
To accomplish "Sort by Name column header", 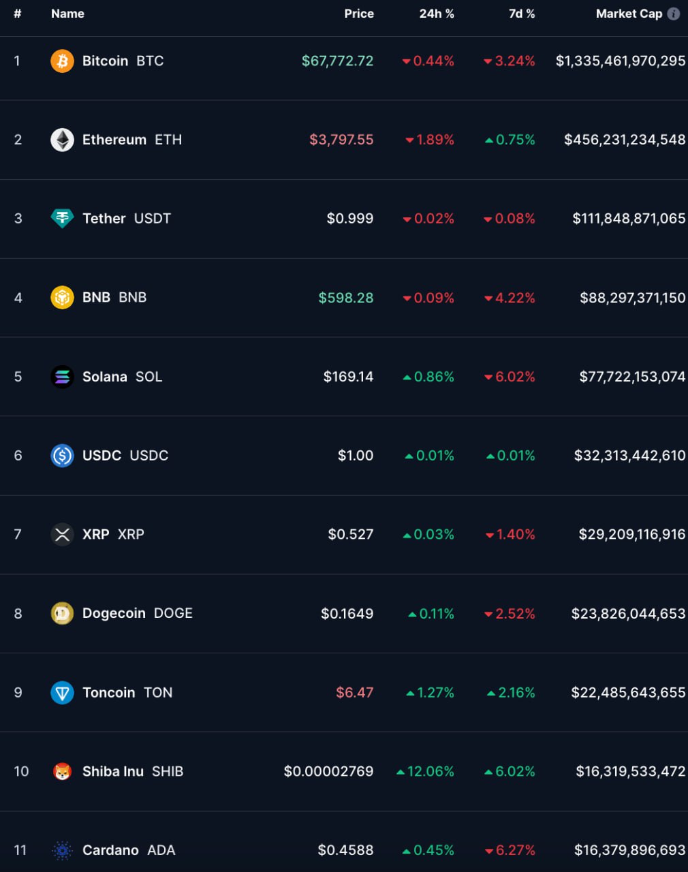I will 67,14.
